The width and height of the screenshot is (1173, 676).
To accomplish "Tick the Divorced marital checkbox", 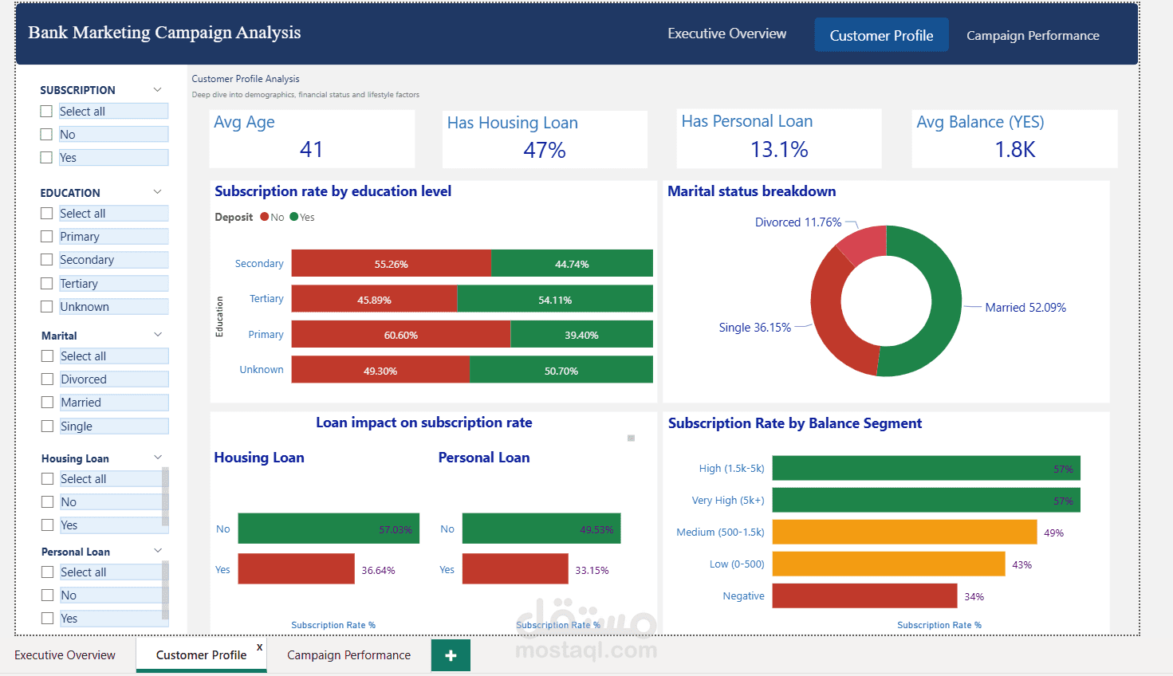I will coord(47,379).
